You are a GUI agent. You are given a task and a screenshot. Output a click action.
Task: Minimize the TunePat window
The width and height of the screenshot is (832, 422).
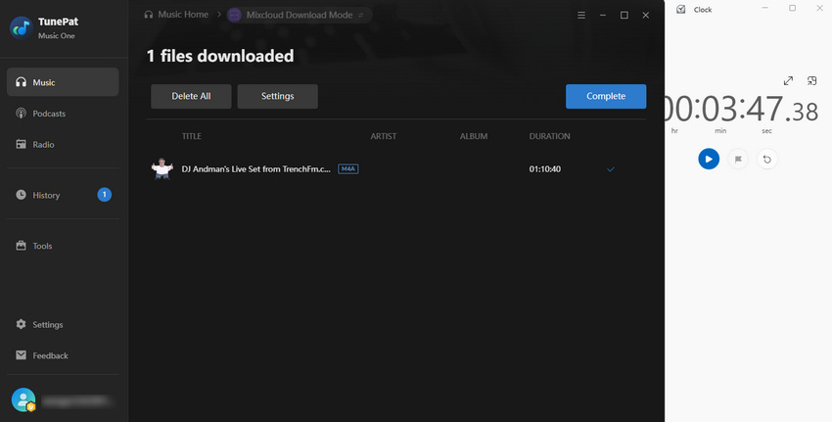coord(603,15)
